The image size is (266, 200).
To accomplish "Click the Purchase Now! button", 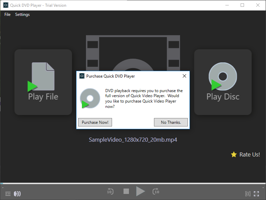I will [x=95, y=122].
